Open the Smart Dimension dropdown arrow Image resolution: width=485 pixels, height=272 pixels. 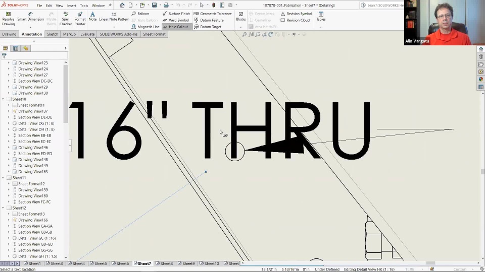pos(30,27)
